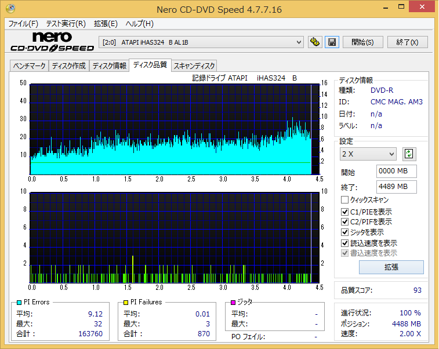The image size is (439, 349).
Task: Click the PO フェイル label
Action: (x=248, y=337)
